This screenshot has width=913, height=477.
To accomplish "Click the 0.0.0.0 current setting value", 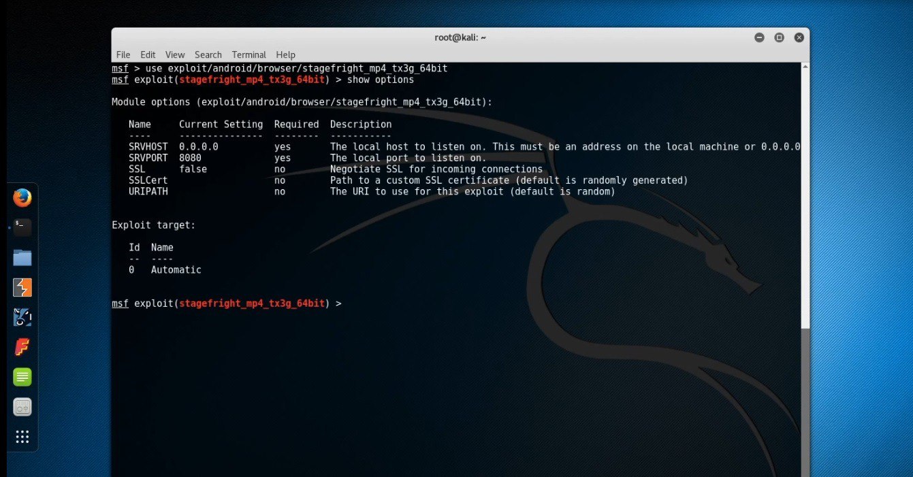I will (x=199, y=147).
